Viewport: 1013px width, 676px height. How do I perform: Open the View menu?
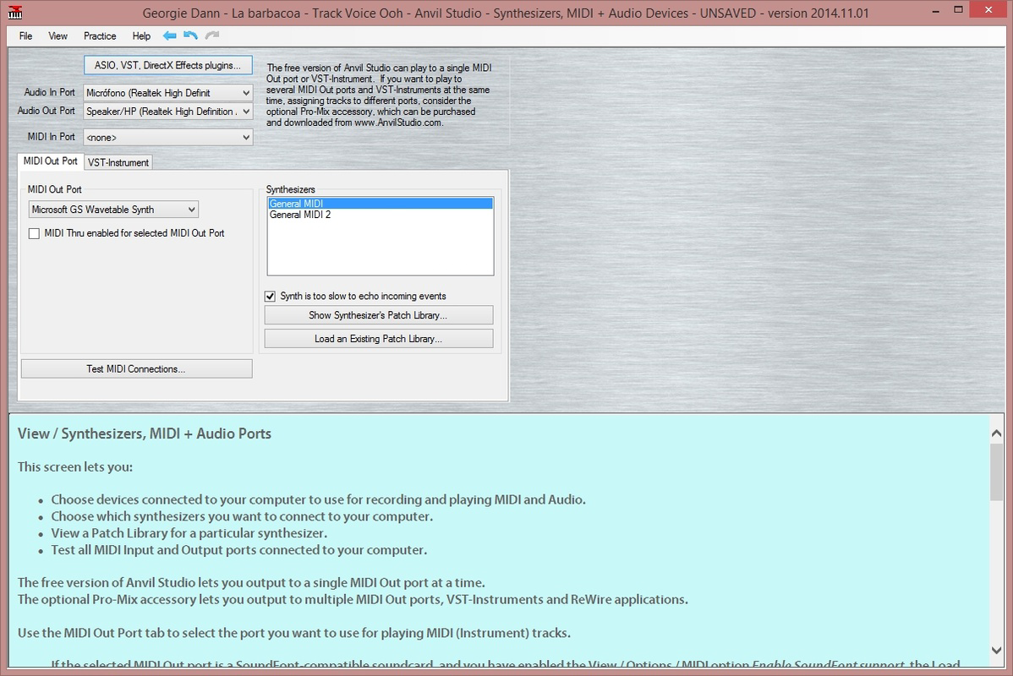(58, 36)
